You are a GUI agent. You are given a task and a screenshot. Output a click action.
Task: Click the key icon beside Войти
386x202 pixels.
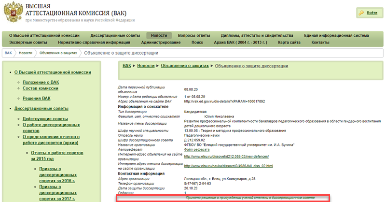coord(361,13)
